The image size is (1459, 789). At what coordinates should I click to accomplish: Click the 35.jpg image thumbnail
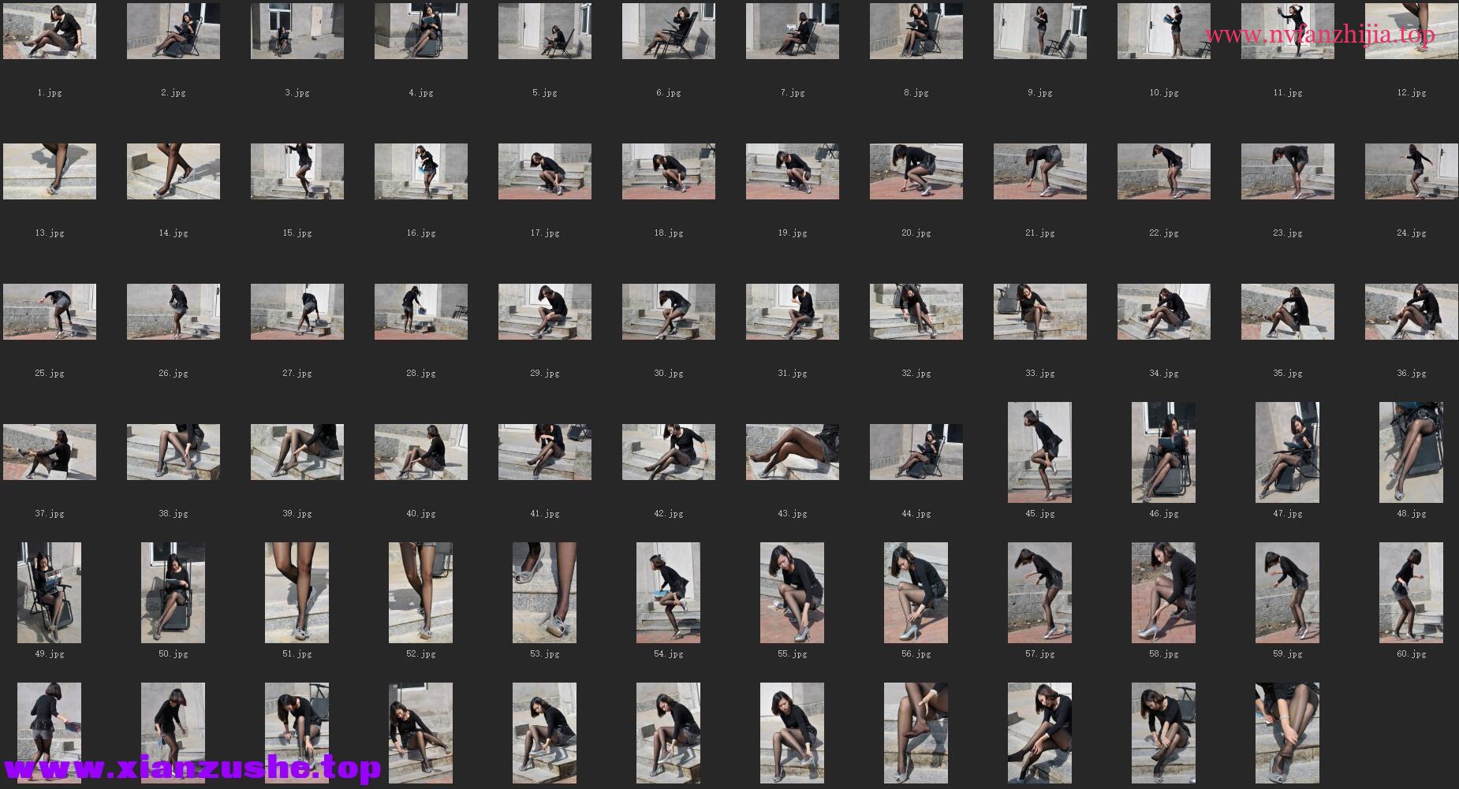(1288, 311)
